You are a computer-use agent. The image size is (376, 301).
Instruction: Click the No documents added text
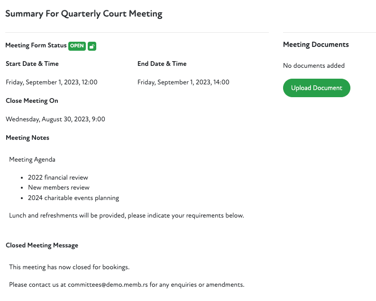pos(314,65)
